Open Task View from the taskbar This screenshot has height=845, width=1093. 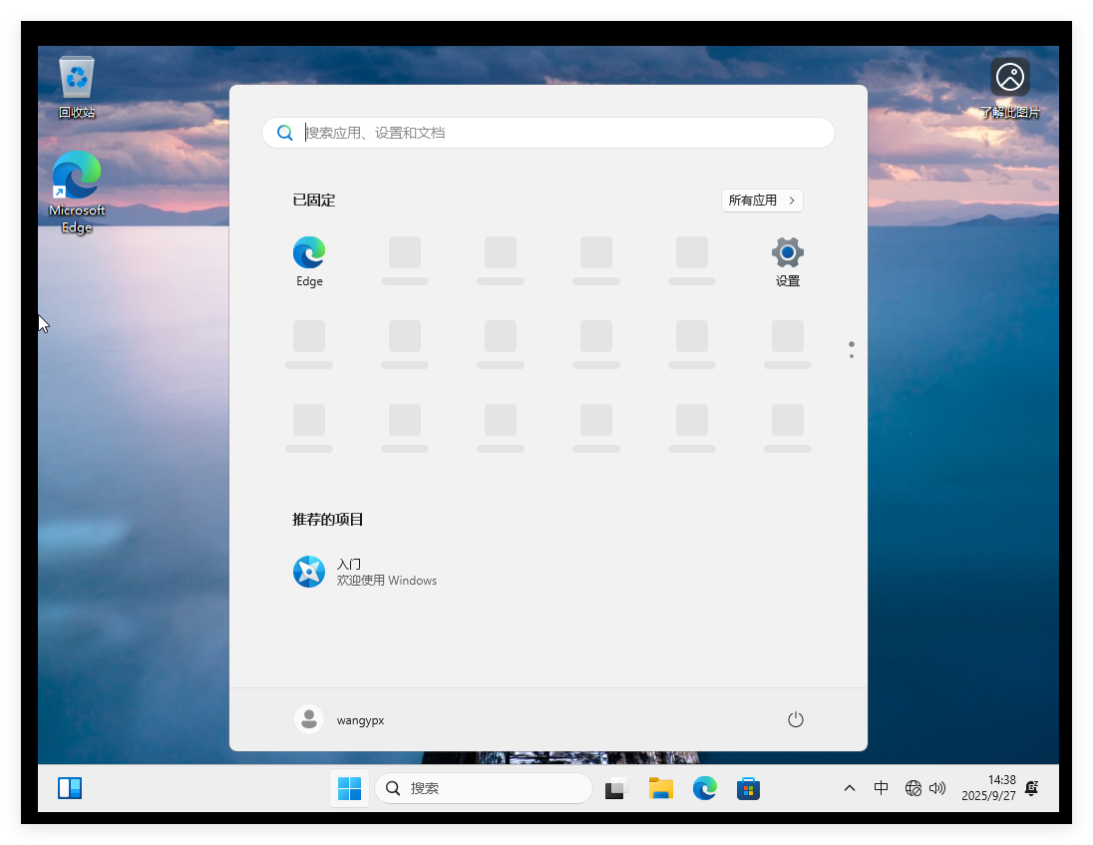pyautogui.click(x=616, y=788)
